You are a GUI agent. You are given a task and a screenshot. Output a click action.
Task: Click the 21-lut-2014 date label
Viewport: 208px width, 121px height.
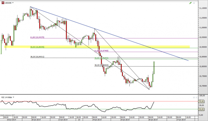coord(63,120)
